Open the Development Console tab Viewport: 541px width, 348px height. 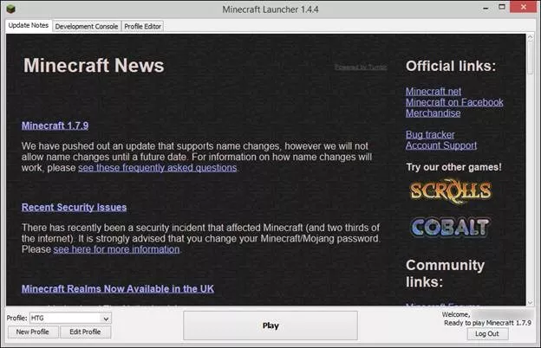[86, 26]
